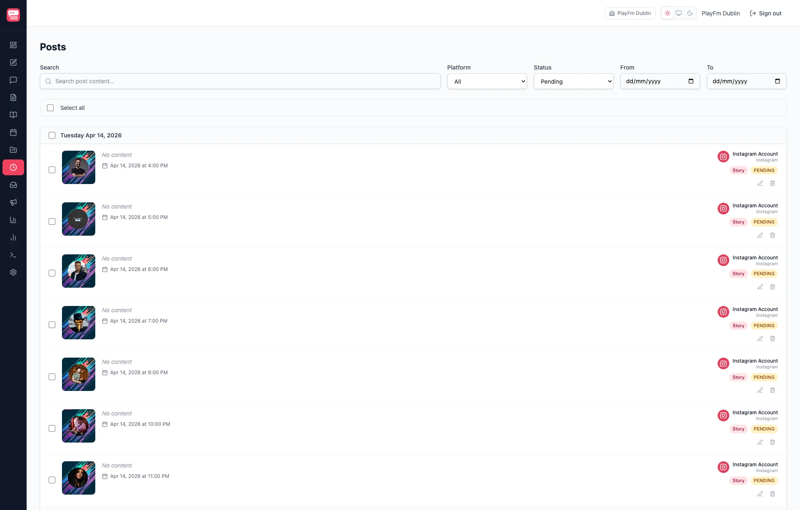Viewport: 800px width, 510px height.
Task: Open the Platform dropdown
Action: (x=487, y=81)
